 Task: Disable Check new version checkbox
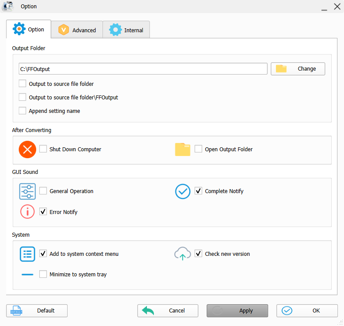tap(198, 253)
